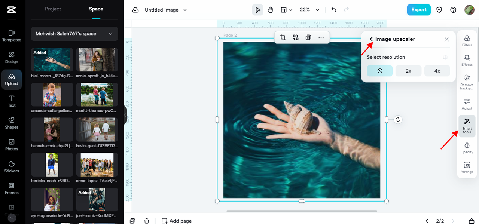Select joel-muniz thumbnail
The image size is (479, 224).
pyautogui.click(x=97, y=200)
